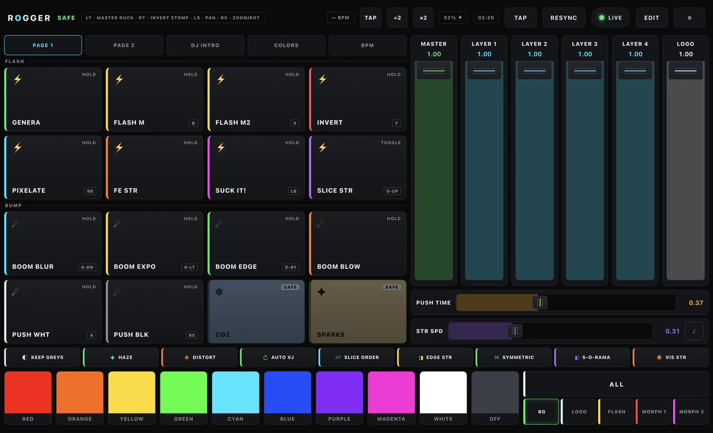This screenshot has width=713, height=433.
Task: Click the diamond icon on DISTORT button
Action: 187,357
